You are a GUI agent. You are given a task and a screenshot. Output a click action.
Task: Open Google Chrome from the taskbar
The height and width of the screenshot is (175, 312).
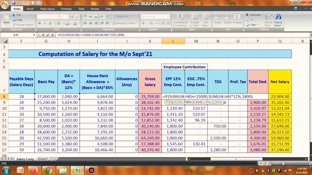(49, 170)
